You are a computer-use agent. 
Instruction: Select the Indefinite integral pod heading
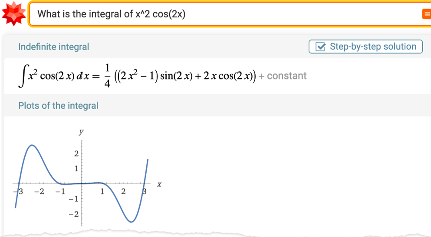[53, 47]
